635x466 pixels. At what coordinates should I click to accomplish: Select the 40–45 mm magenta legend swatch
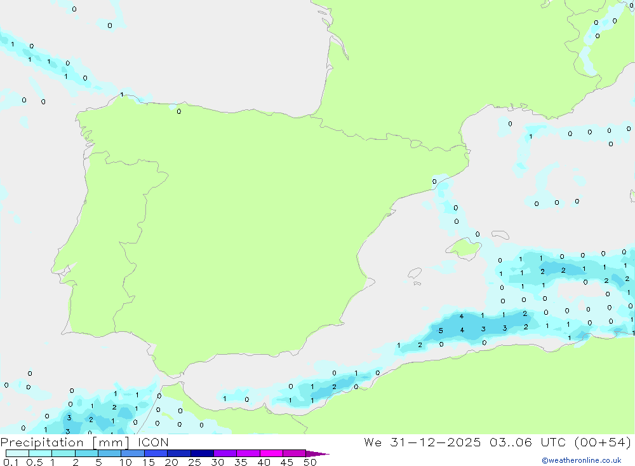(x=271, y=453)
